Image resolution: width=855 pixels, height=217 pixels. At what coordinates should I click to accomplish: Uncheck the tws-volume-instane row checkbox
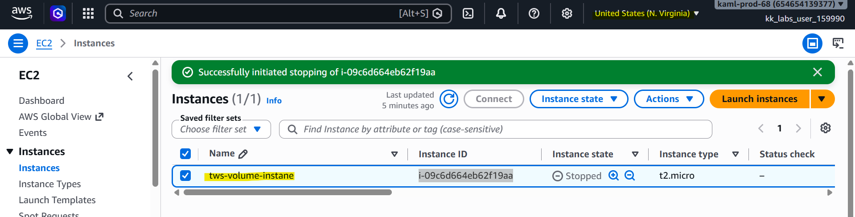click(185, 176)
